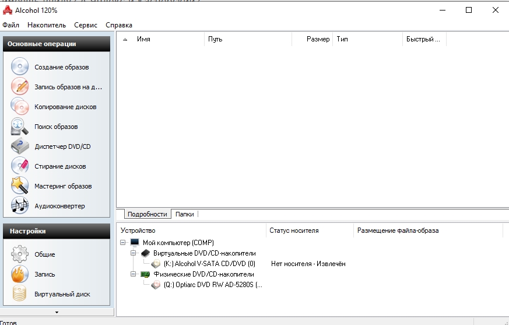Open Общие settings
The image size is (509, 325).
[45, 254]
